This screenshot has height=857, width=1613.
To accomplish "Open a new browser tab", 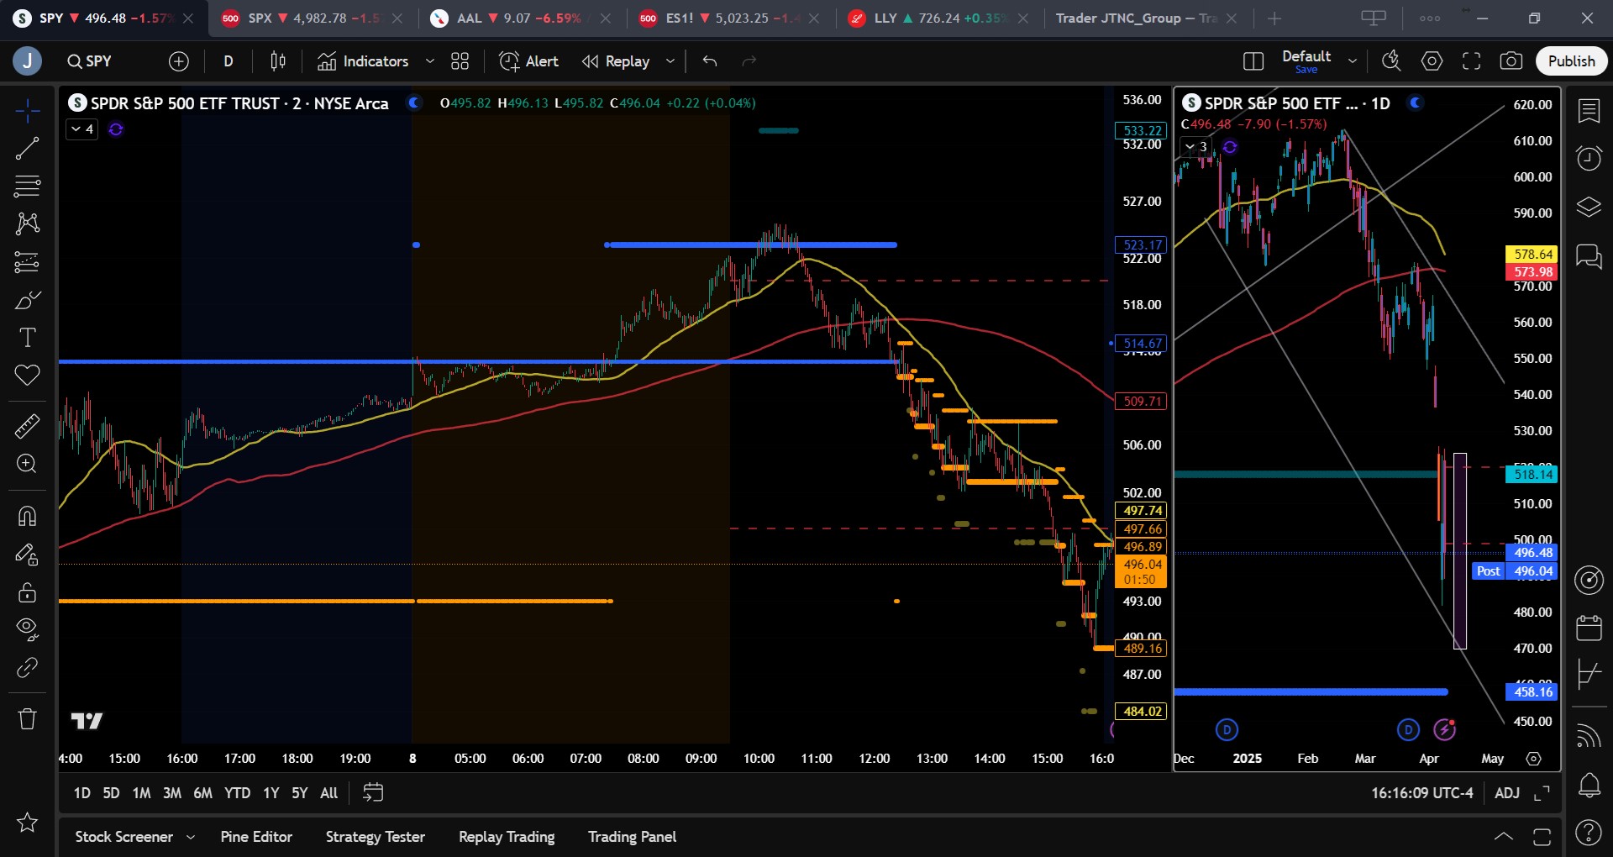I will coord(1274,18).
